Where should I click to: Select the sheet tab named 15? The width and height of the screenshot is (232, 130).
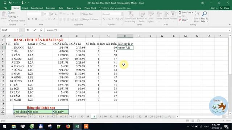(x=99, y=117)
